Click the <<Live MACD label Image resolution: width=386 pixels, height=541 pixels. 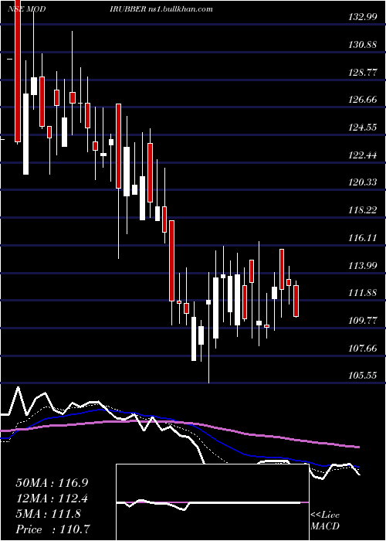[x=325, y=520]
